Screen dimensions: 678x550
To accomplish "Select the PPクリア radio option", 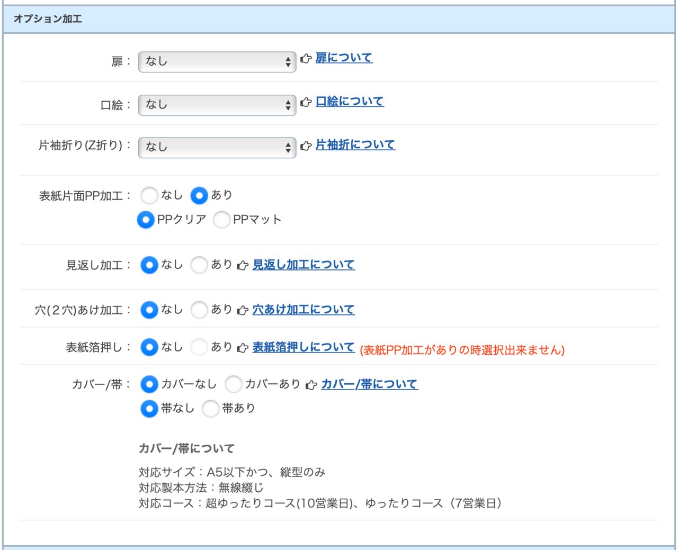I will point(146,220).
